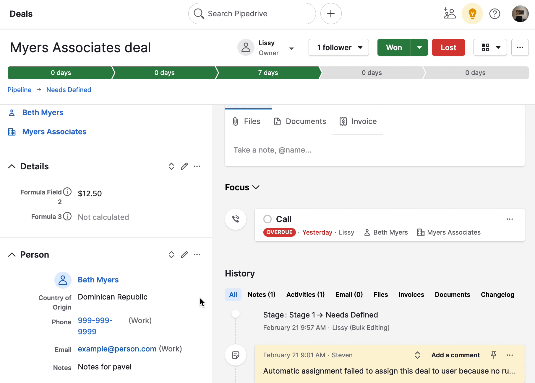The height and width of the screenshot is (383, 535).
Task: Click the Person section pencil edit icon
Action: (184, 255)
